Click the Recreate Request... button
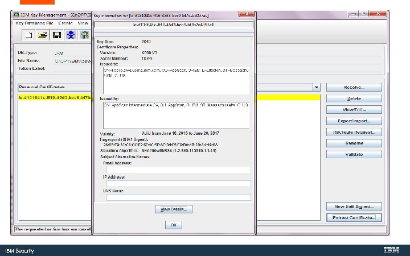 coord(354,132)
